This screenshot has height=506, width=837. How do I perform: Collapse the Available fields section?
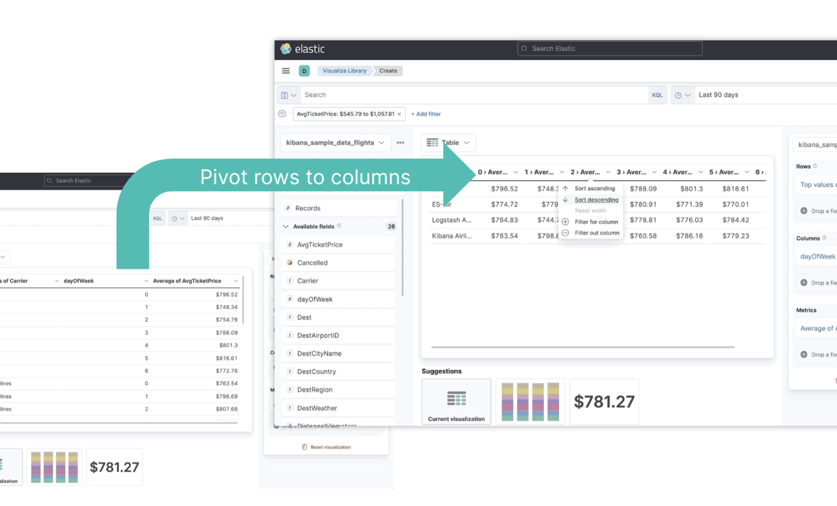[x=286, y=226]
